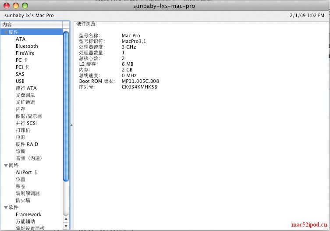The width and height of the screenshot is (330, 231).
Task: Click Boot ROM version MP11.005C.B08
Action: pyautogui.click(x=140, y=81)
